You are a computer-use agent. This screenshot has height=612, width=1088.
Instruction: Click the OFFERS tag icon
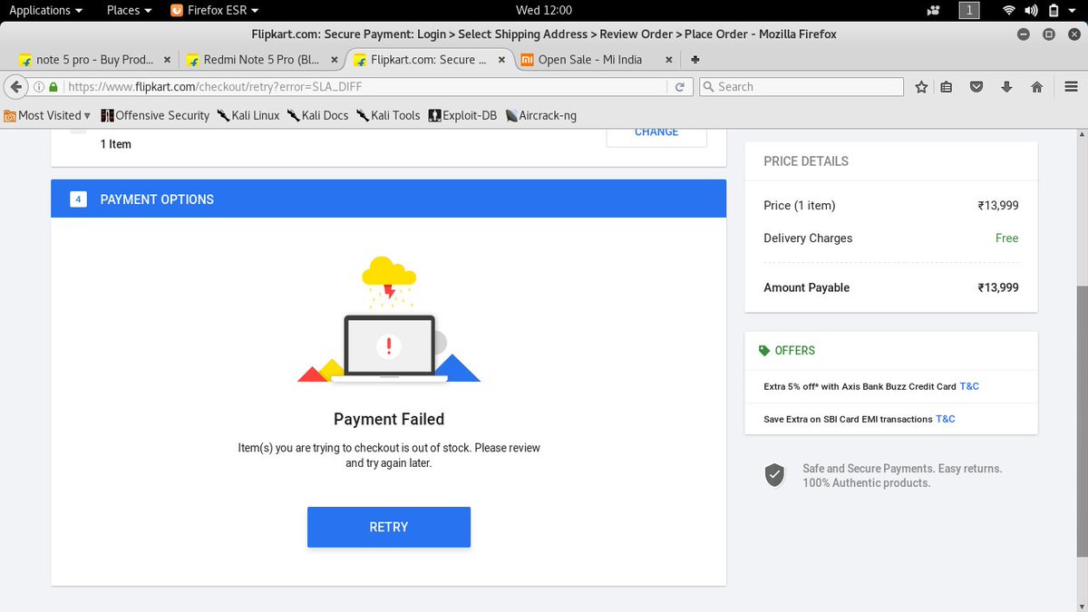(764, 351)
